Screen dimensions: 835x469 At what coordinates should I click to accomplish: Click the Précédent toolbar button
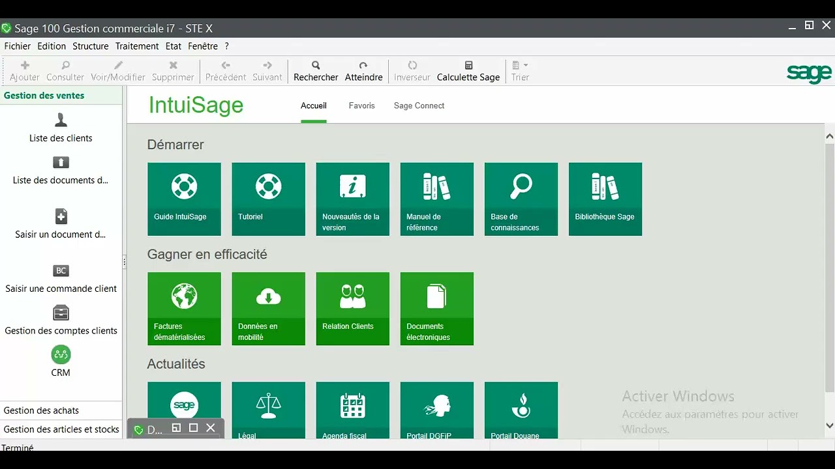pos(226,71)
